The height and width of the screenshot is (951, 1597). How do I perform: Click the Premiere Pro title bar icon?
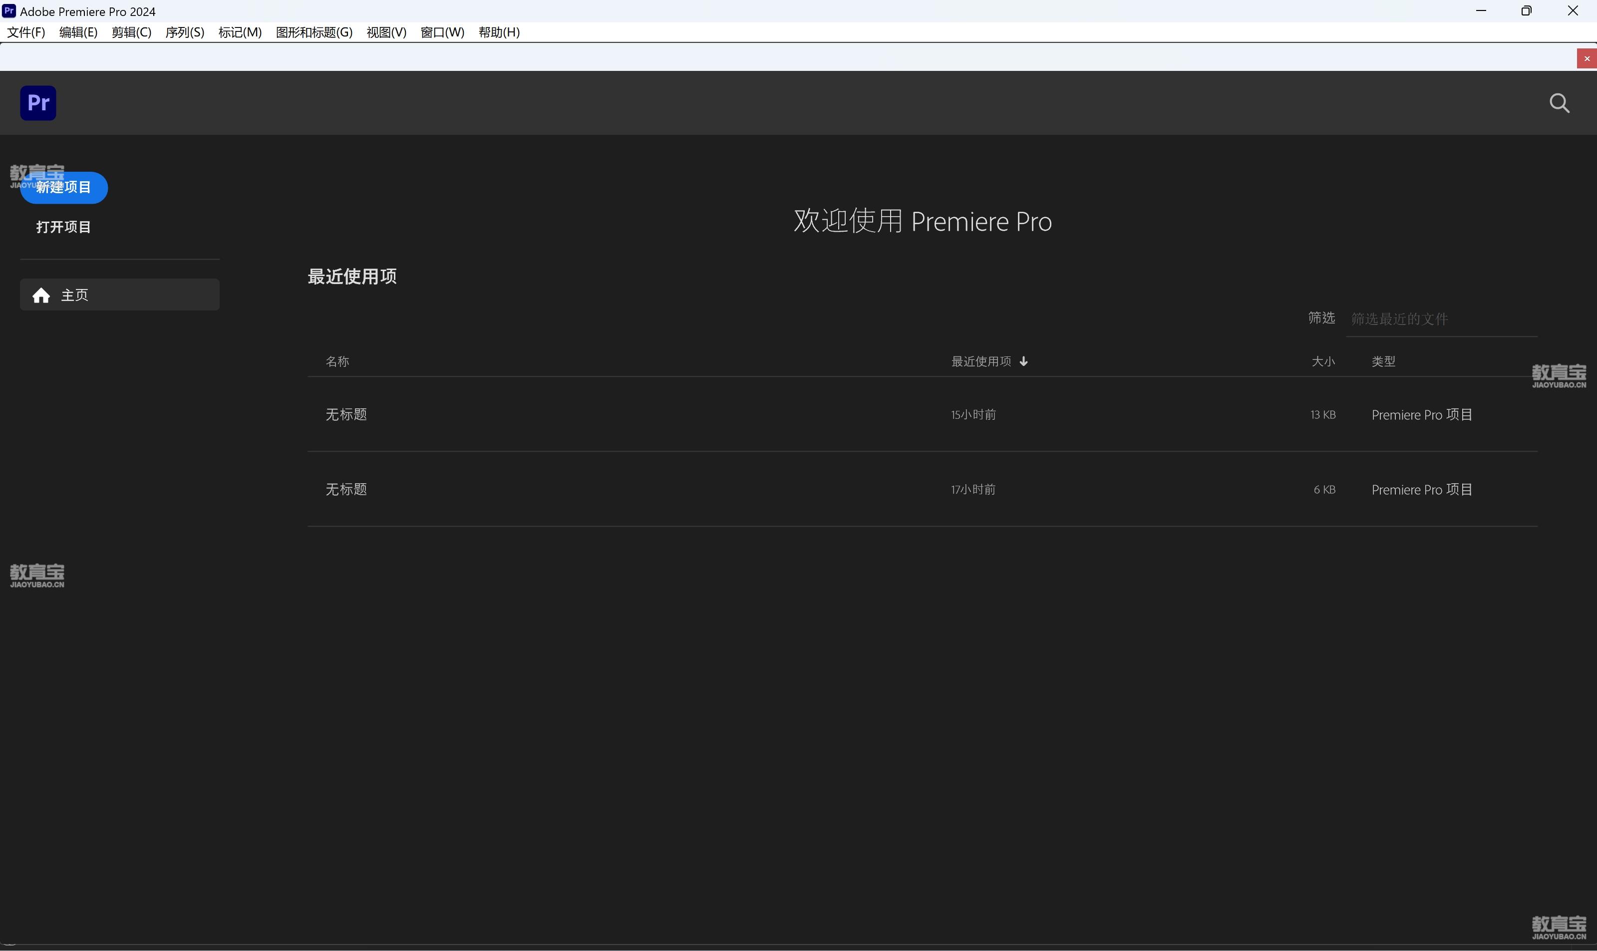coord(9,11)
